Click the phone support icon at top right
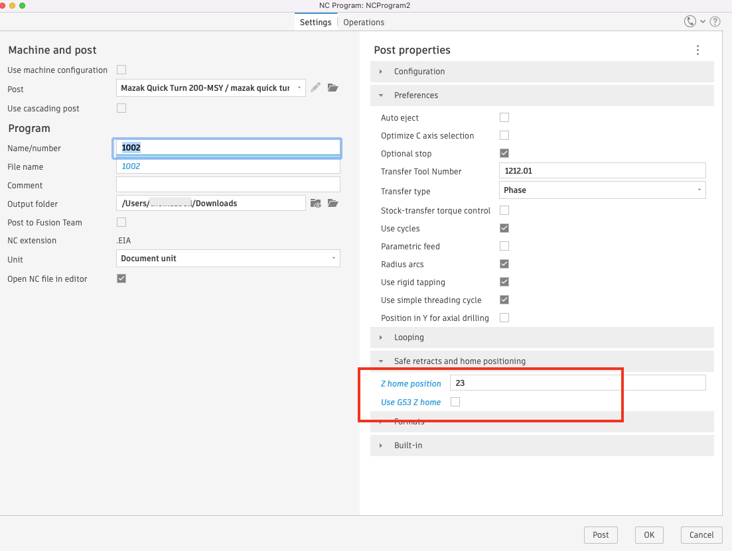 [689, 21]
